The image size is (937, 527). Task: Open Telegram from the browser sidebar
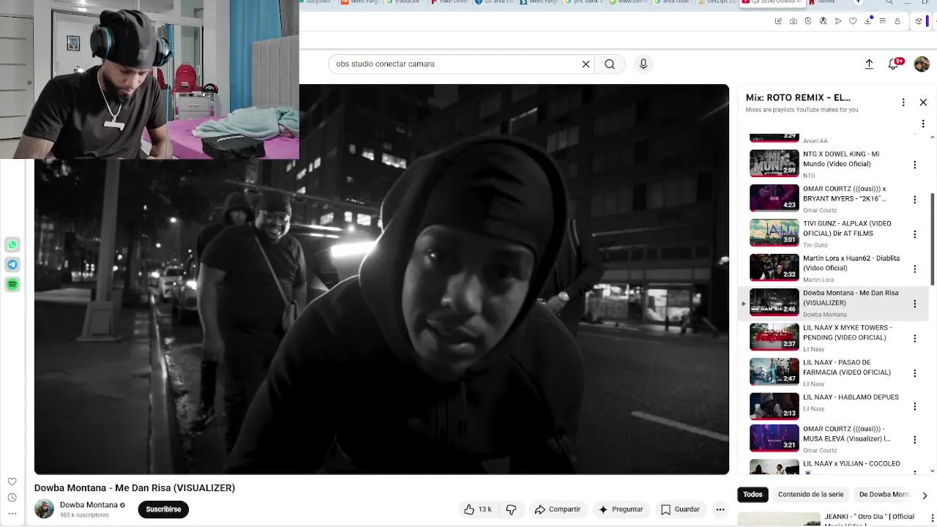(12, 264)
